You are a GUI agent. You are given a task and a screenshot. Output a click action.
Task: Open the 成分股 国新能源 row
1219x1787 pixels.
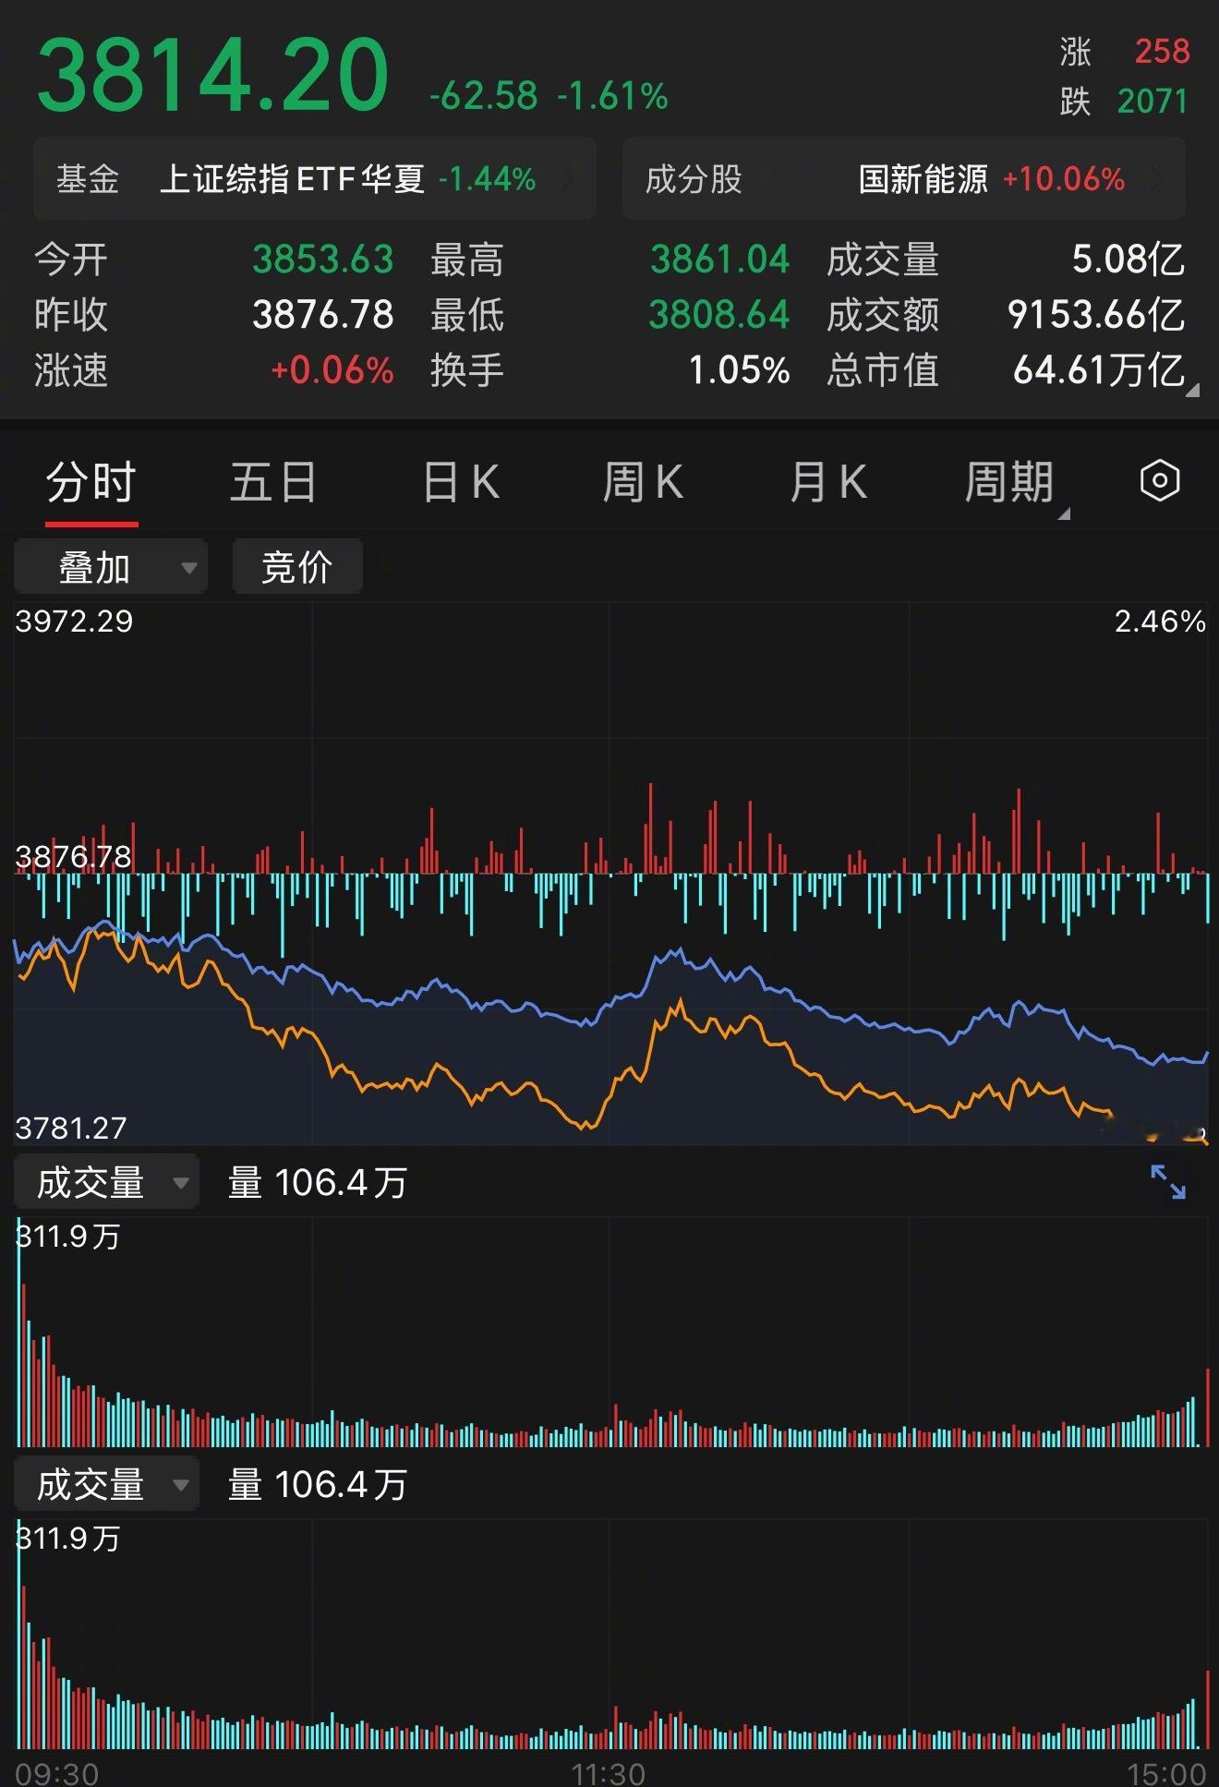[x=904, y=178]
